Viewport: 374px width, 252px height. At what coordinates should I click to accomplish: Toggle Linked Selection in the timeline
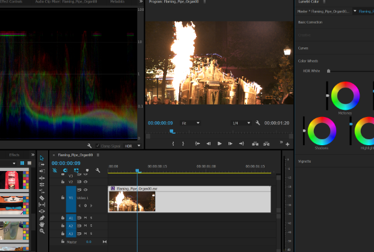coord(76,170)
